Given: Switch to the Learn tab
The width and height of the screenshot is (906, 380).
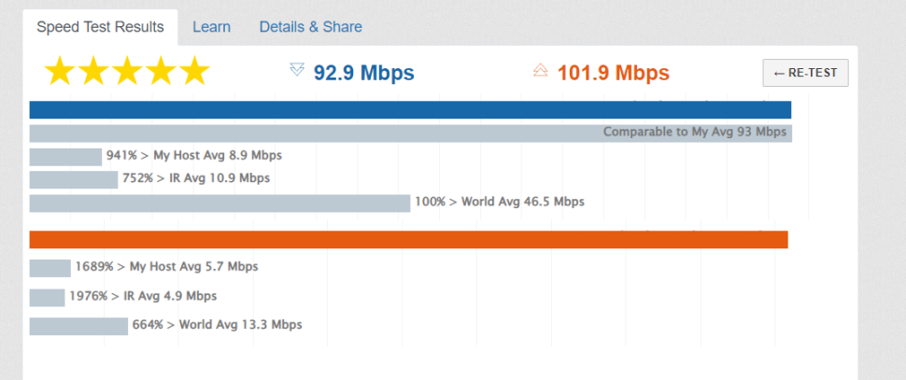Looking at the screenshot, I should (211, 27).
